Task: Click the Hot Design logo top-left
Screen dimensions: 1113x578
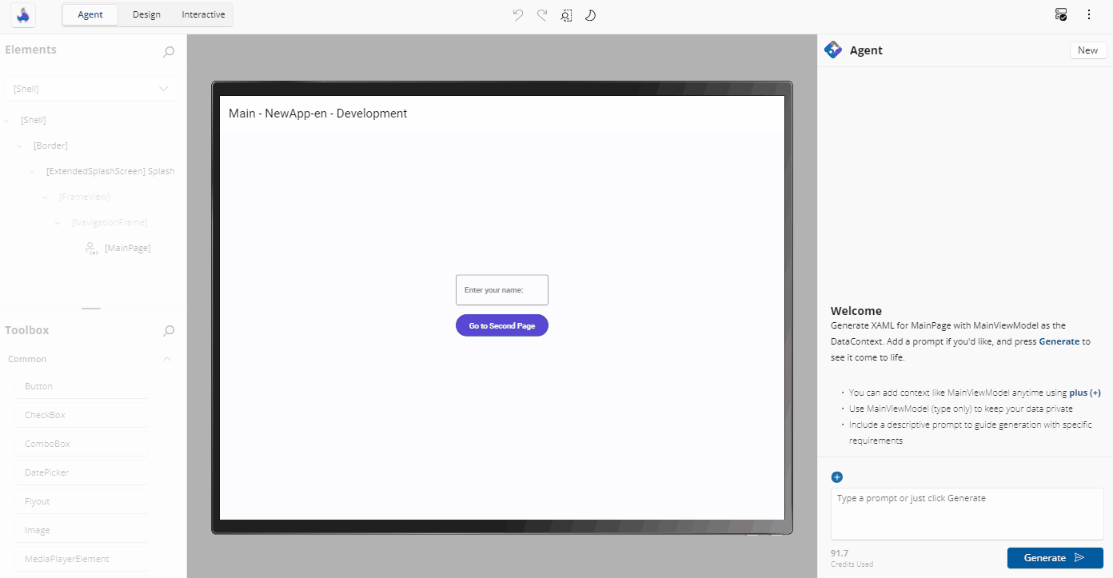Action: (22, 15)
